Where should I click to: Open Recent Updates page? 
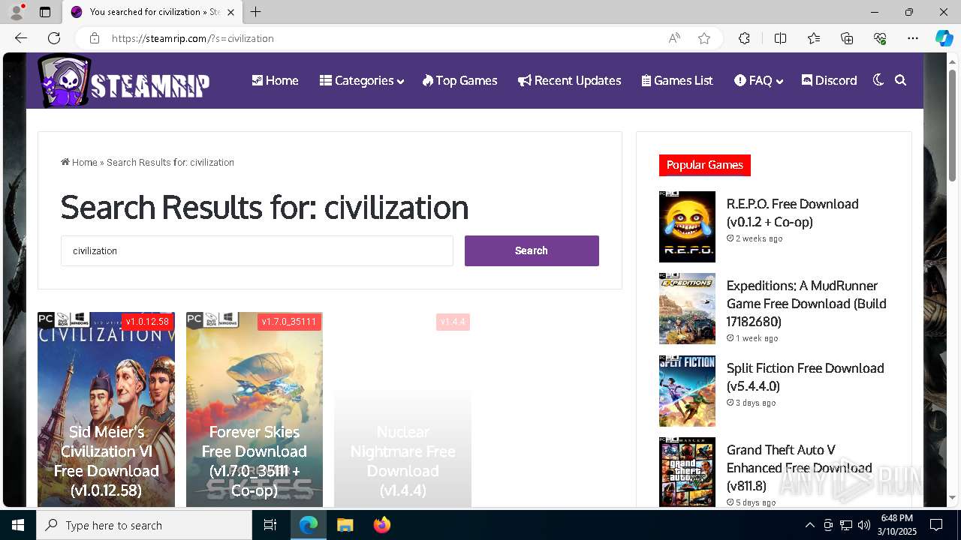tap(569, 80)
